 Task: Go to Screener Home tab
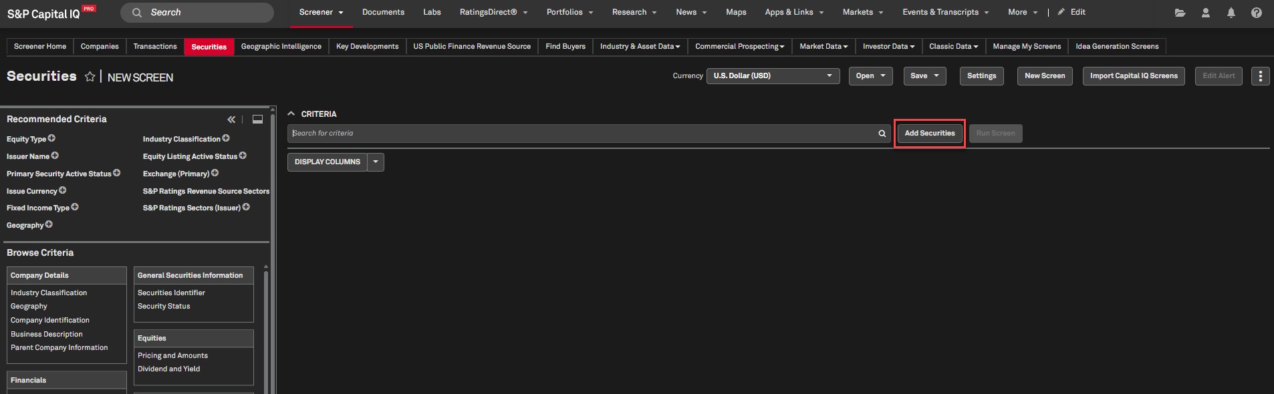point(40,47)
